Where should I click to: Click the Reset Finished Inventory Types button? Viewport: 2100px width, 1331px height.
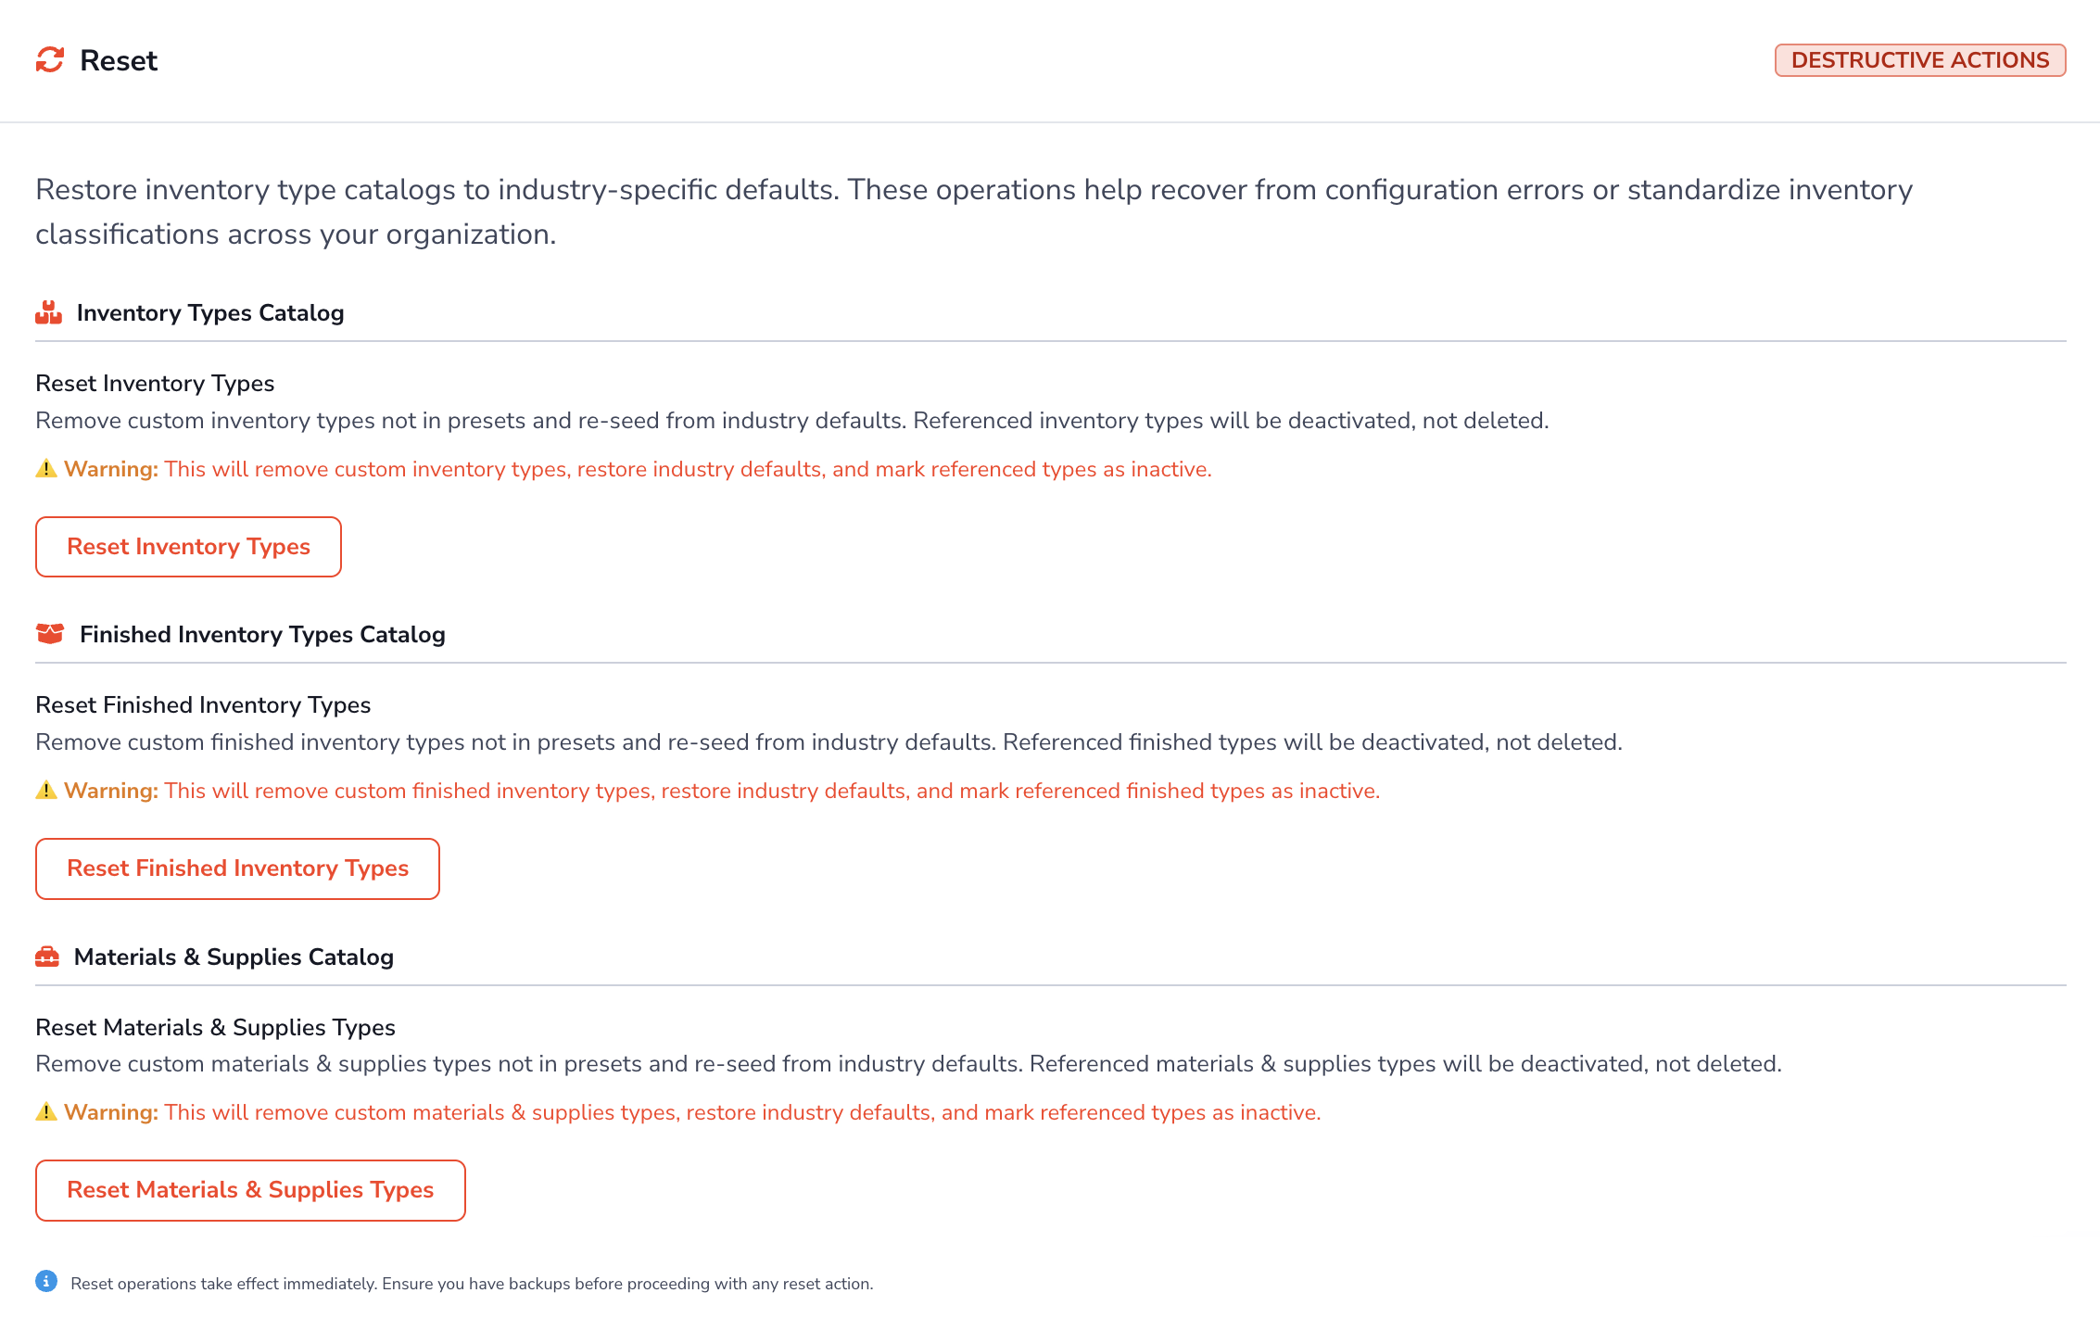[x=237, y=868]
